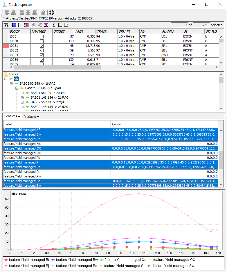Uncheck MANAGED checkbox for block 10051
Screen dimensions: 227x272
click(x=42, y=46)
